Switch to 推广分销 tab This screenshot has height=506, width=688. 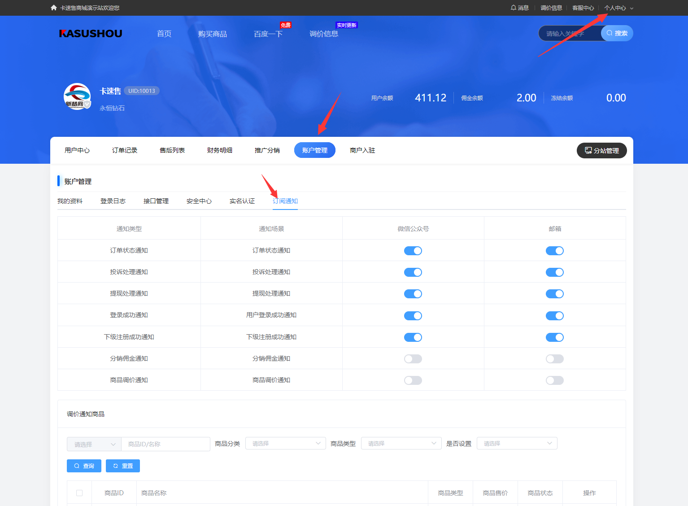coord(267,150)
